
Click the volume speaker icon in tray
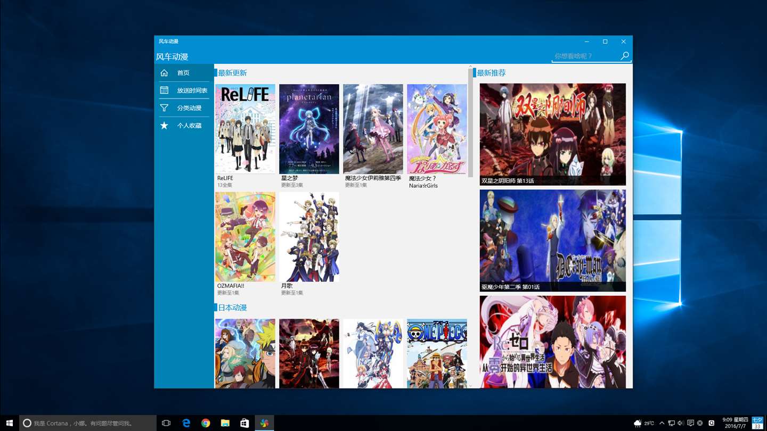681,423
